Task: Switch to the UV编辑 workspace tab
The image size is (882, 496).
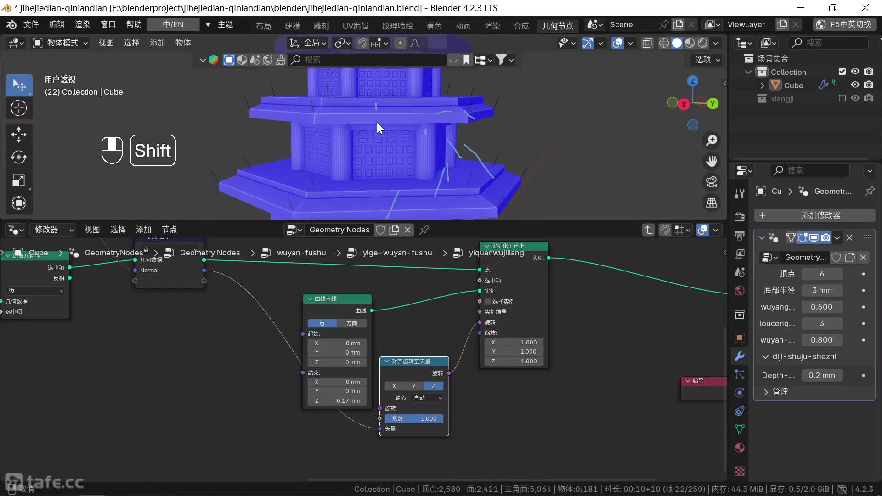Action: point(355,26)
